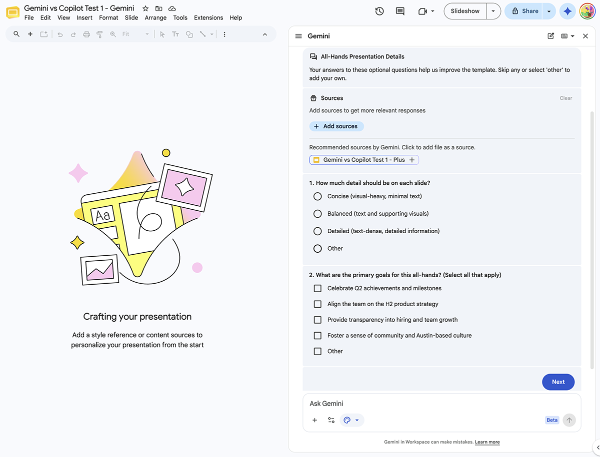The width and height of the screenshot is (600, 457).
Task: Click the presentation title to rename
Action: (x=79, y=8)
